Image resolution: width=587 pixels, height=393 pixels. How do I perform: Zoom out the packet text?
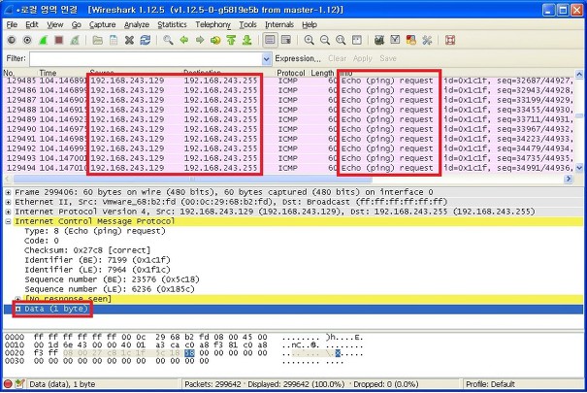tap(325, 40)
